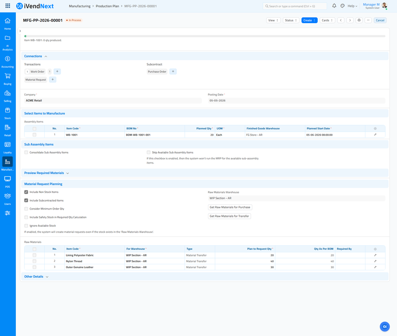
Task: Select WB-1001 assembly row checkbox
Action: [34, 135]
